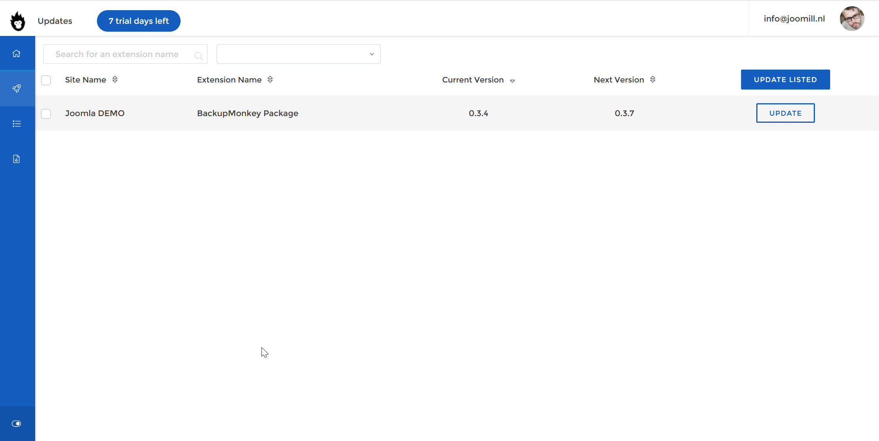The width and height of the screenshot is (879, 441).
Task: Click the search magnifier icon
Action: point(199,56)
